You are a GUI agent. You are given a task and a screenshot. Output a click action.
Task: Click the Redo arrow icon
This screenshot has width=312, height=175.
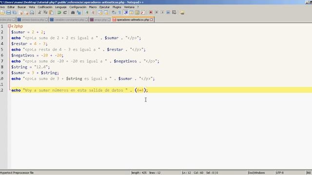click(65, 13)
